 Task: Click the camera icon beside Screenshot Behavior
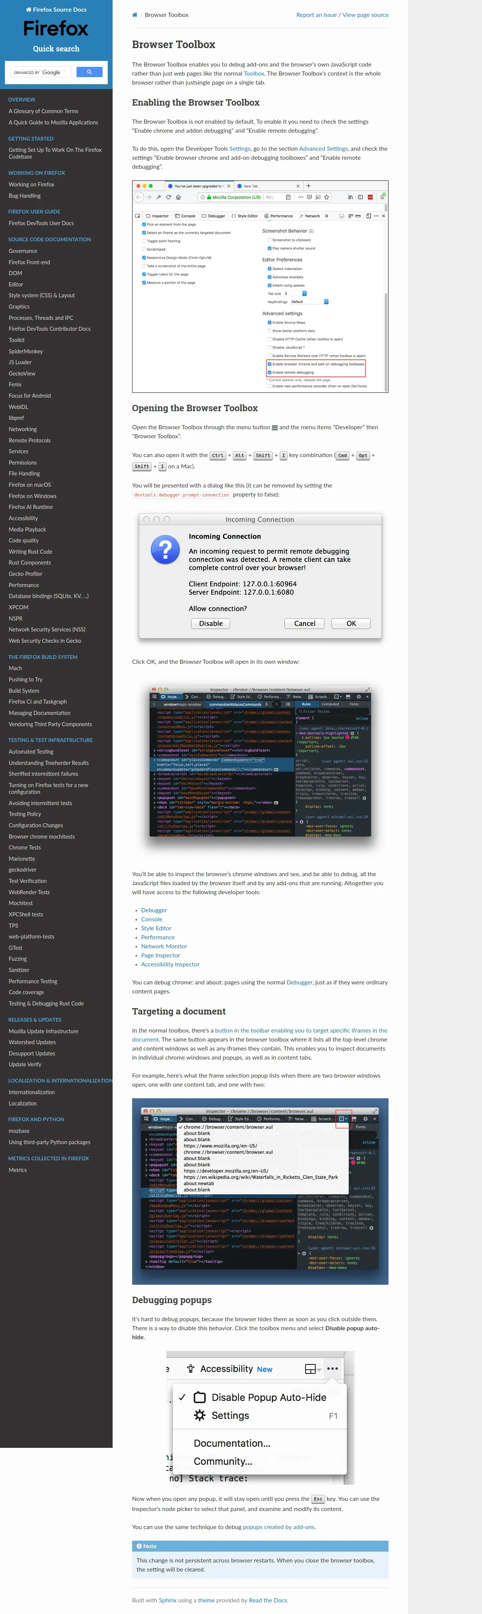pos(311,231)
